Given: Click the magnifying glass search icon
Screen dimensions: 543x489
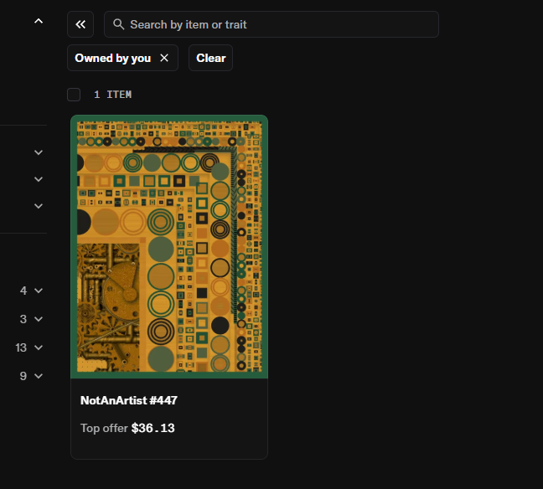Looking at the screenshot, I should point(118,24).
